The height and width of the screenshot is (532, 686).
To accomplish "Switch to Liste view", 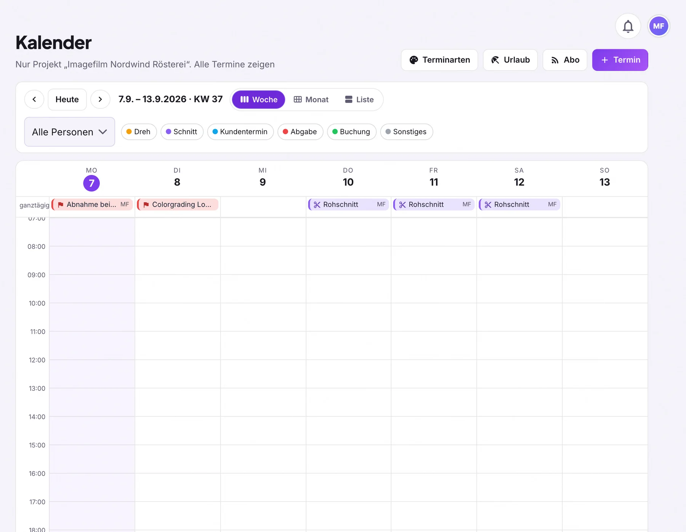I will (359, 100).
